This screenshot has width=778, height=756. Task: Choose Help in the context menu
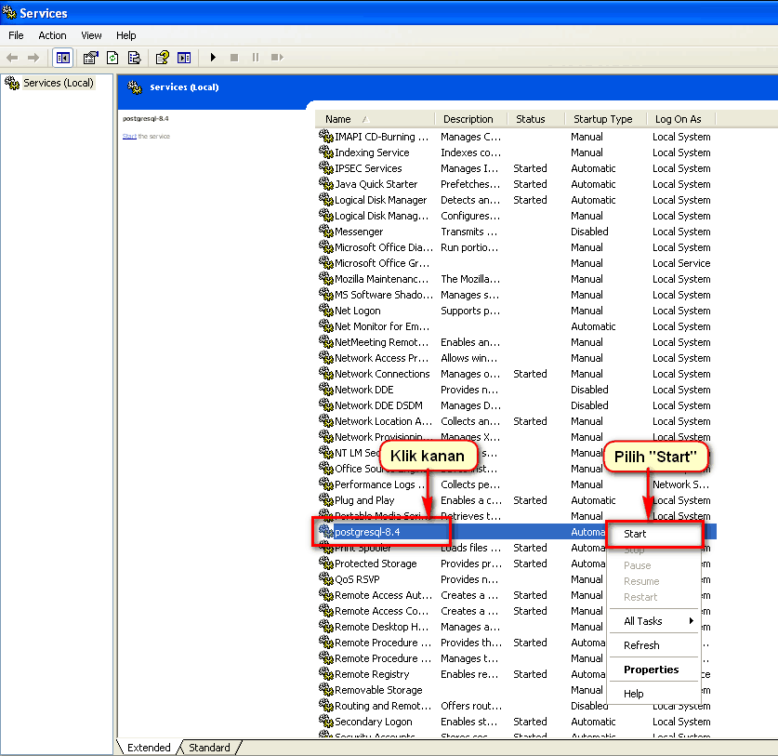654,694
